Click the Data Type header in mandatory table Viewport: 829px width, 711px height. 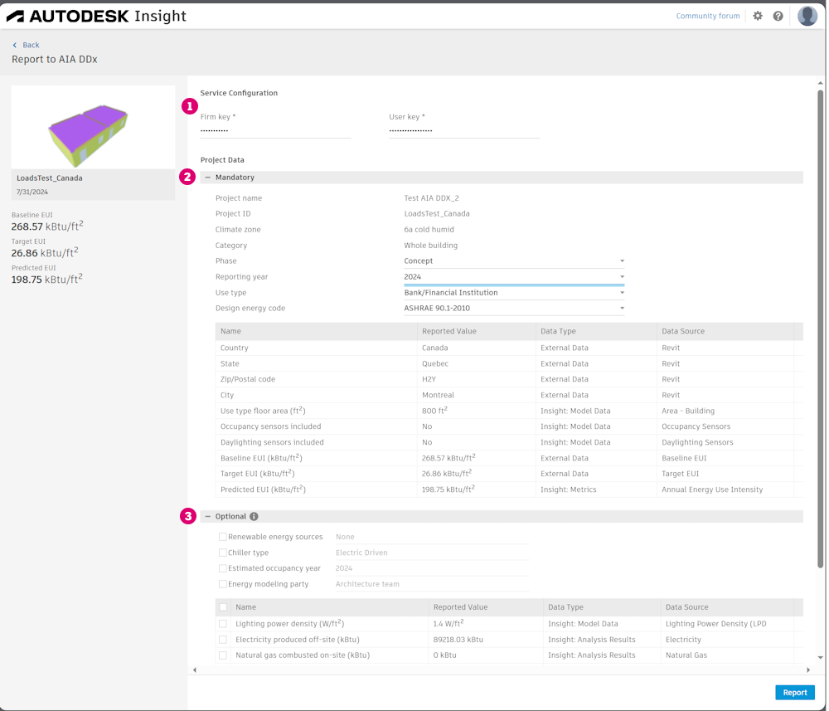596,331
